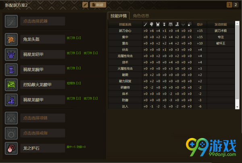The width and height of the screenshot is (242, 163).
Task: Select 点击选择戒指 field
Action: pyautogui.click(x=43, y=133)
